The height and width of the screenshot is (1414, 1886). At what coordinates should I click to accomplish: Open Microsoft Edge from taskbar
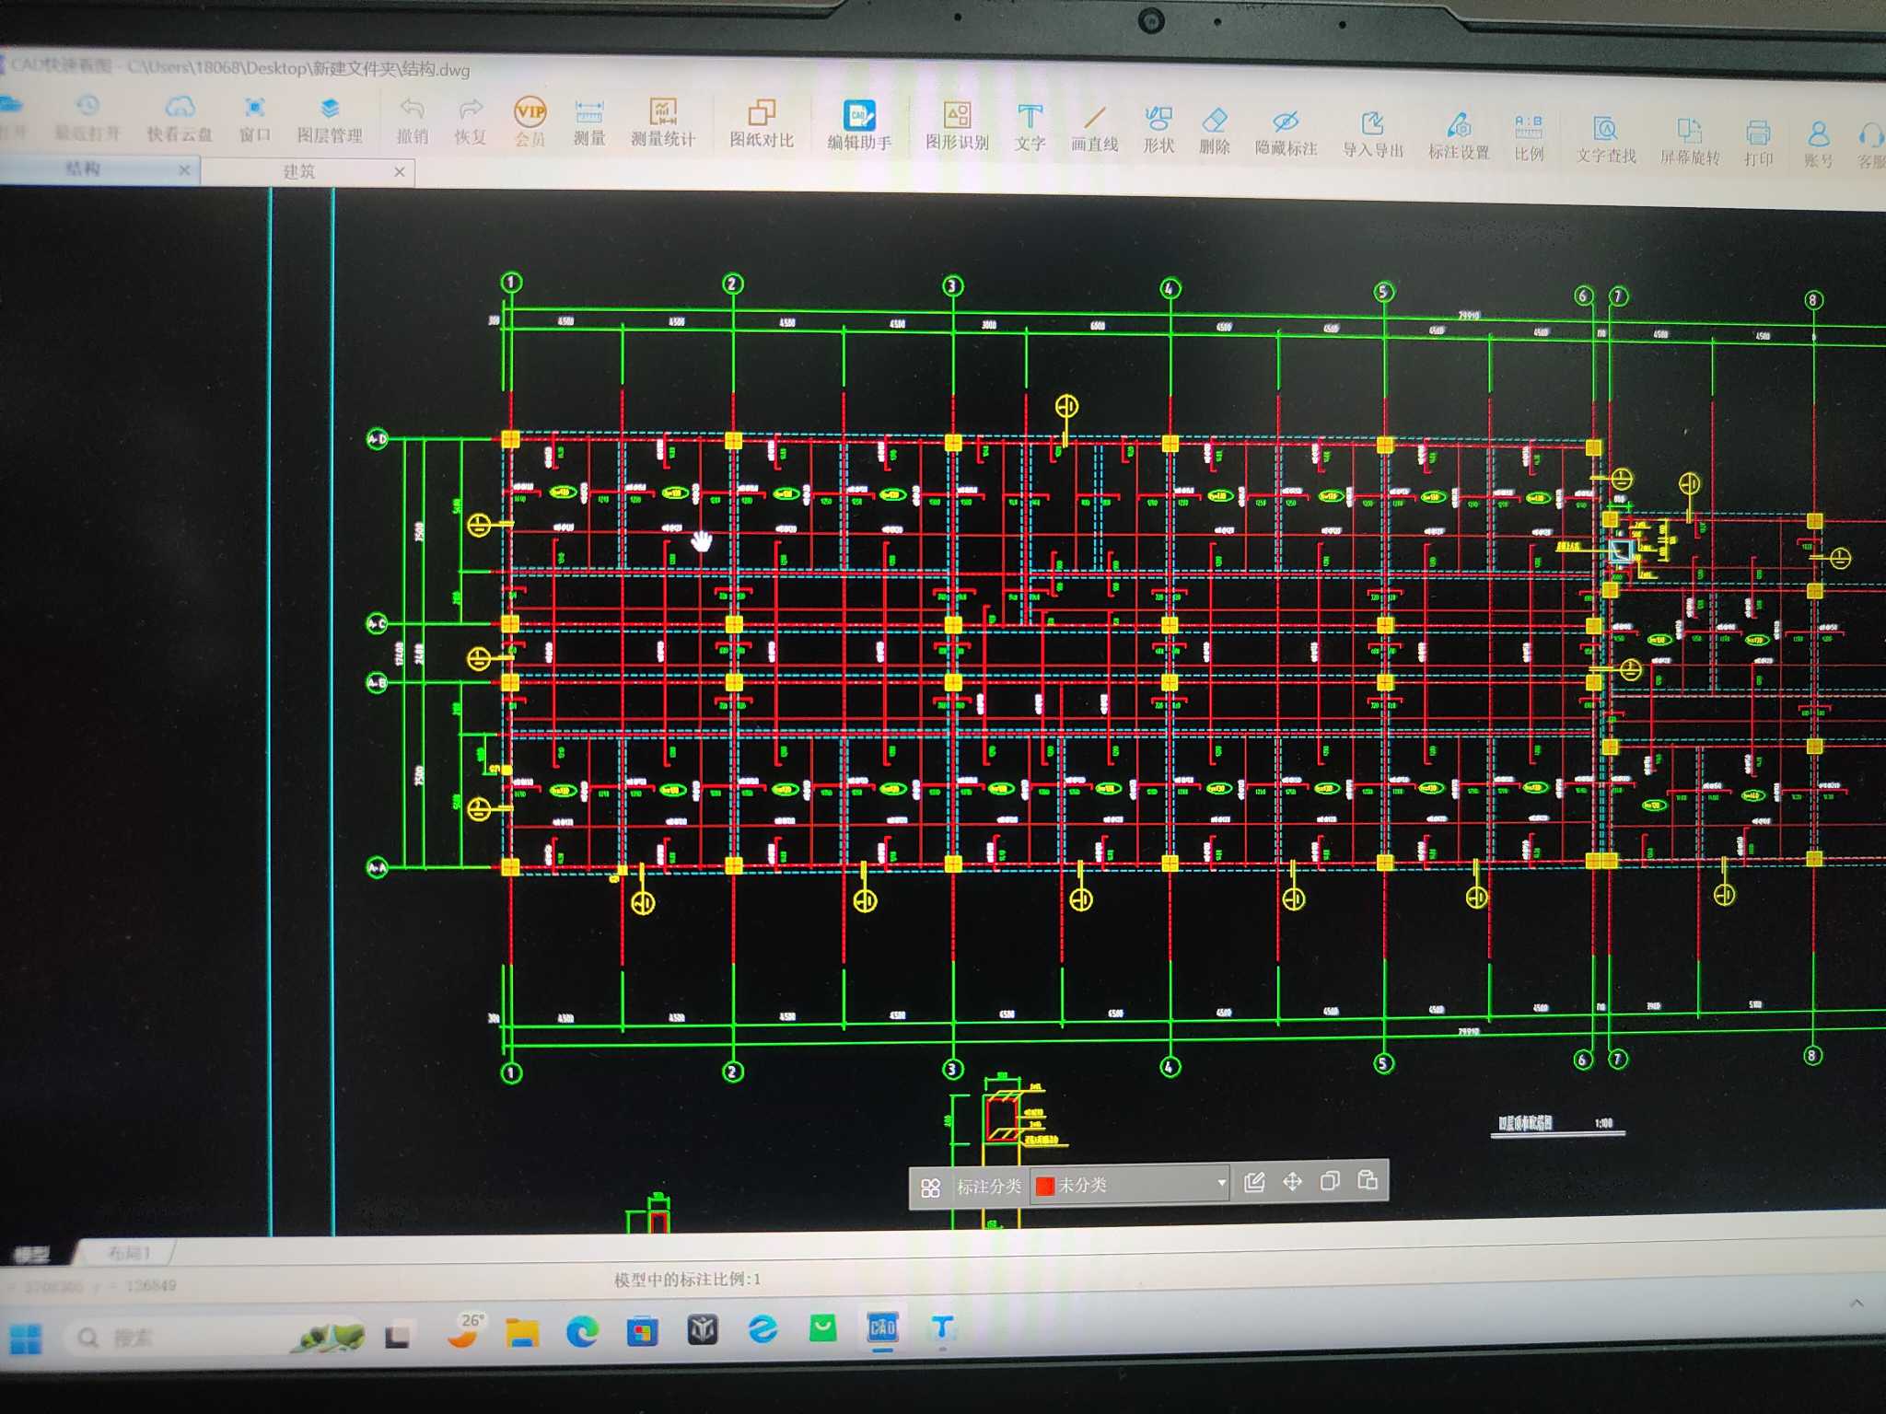pos(582,1331)
